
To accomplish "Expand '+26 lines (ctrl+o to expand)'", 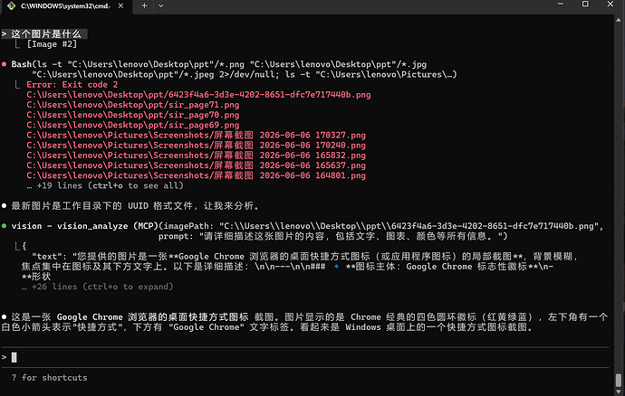I will pyautogui.click(x=98, y=287).
